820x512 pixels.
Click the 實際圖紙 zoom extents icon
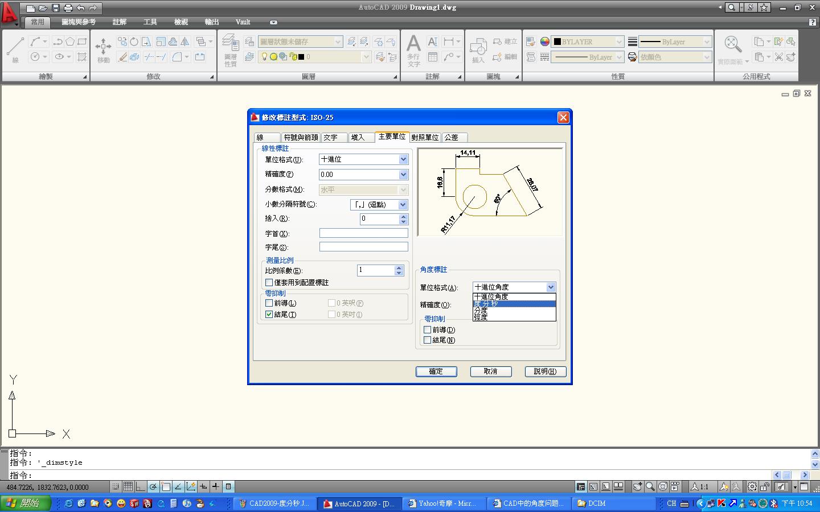coord(732,46)
